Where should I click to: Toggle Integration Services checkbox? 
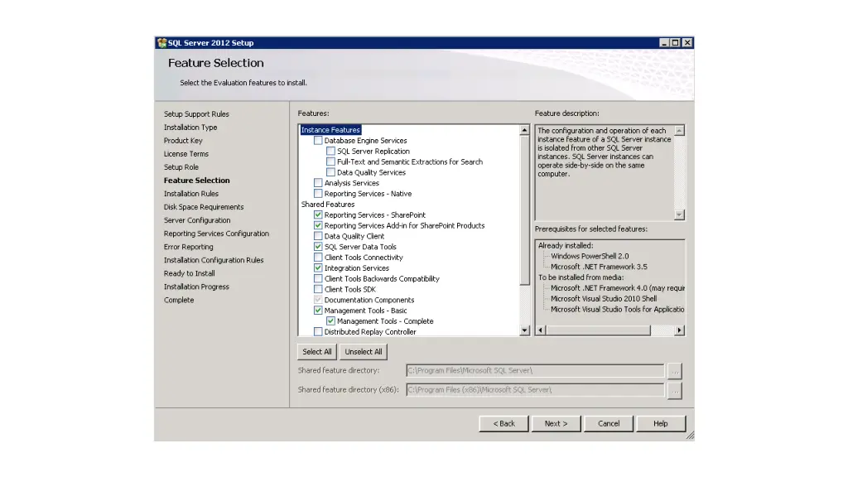(x=319, y=268)
